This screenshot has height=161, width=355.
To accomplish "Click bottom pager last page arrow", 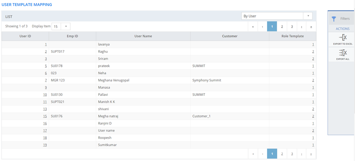I will click(311, 154).
